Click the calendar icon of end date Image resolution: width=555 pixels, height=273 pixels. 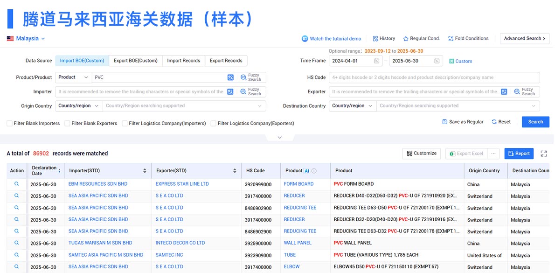[x=437, y=61]
